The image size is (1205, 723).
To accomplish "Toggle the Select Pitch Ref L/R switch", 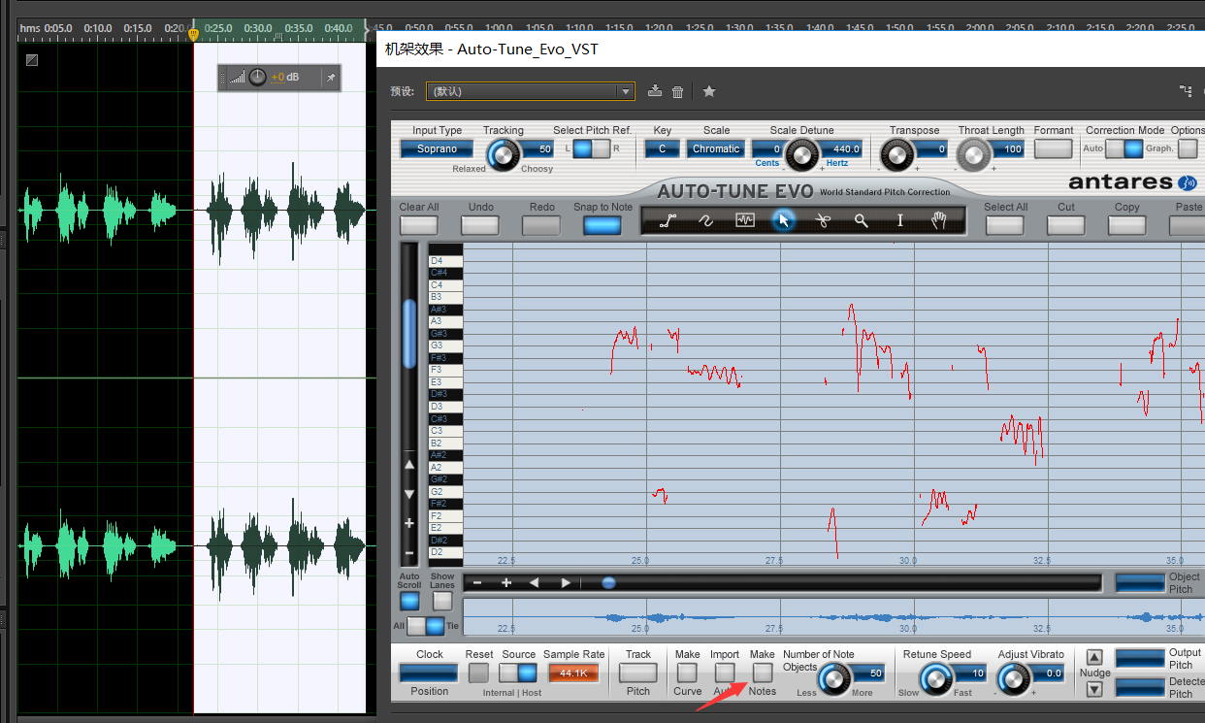I will (592, 148).
